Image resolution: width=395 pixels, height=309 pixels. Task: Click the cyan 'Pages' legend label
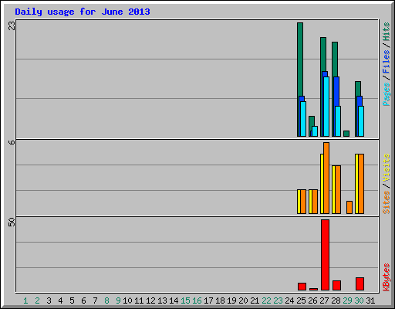(x=386, y=94)
